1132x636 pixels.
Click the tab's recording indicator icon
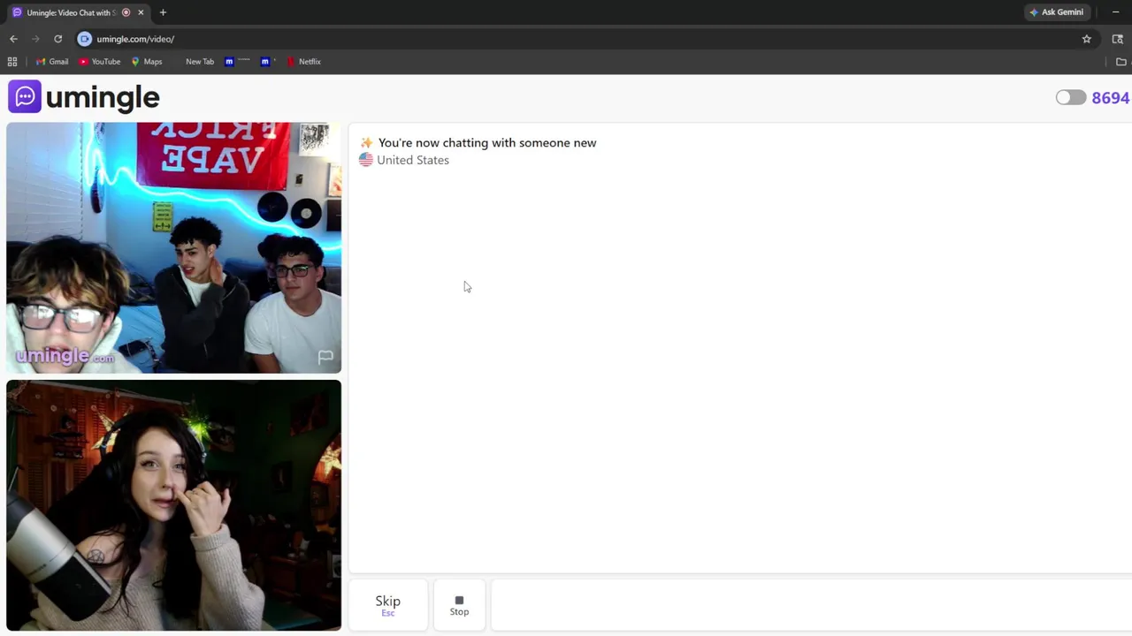pos(126,12)
